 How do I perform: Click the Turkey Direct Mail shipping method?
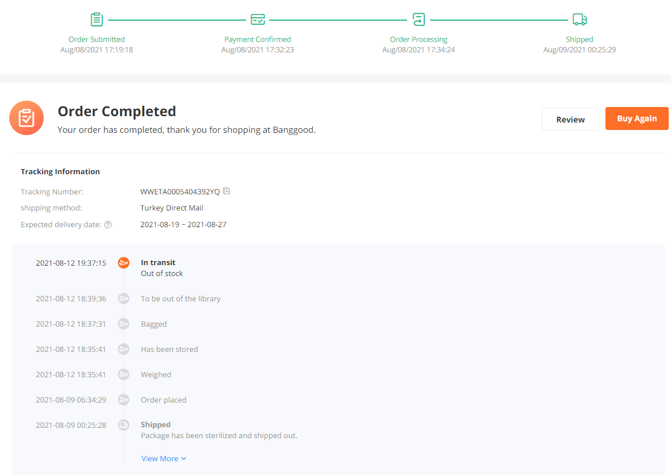[x=171, y=208]
